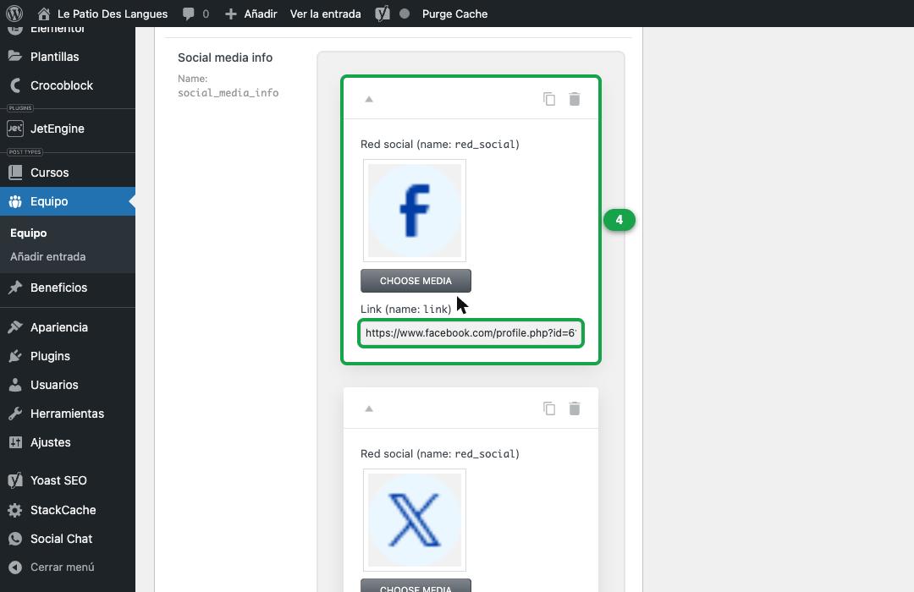Click the WordPress logo icon
Image resolution: width=914 pixels, height=592 pixels.
[x=14, y=14]
